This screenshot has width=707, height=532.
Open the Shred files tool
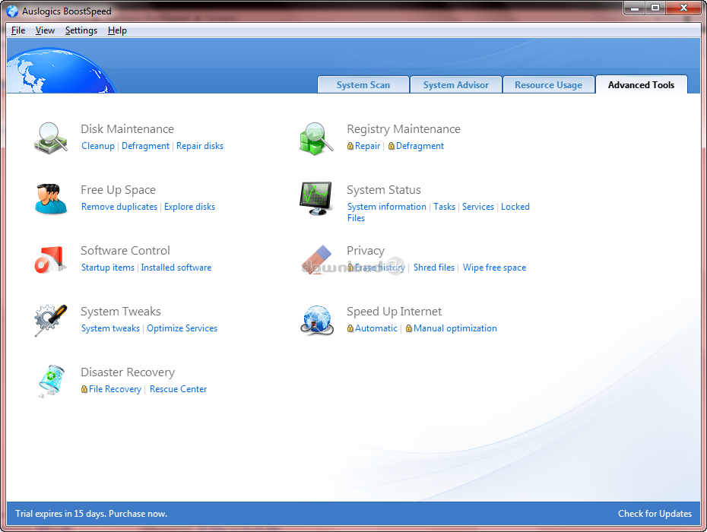[434, 268]
